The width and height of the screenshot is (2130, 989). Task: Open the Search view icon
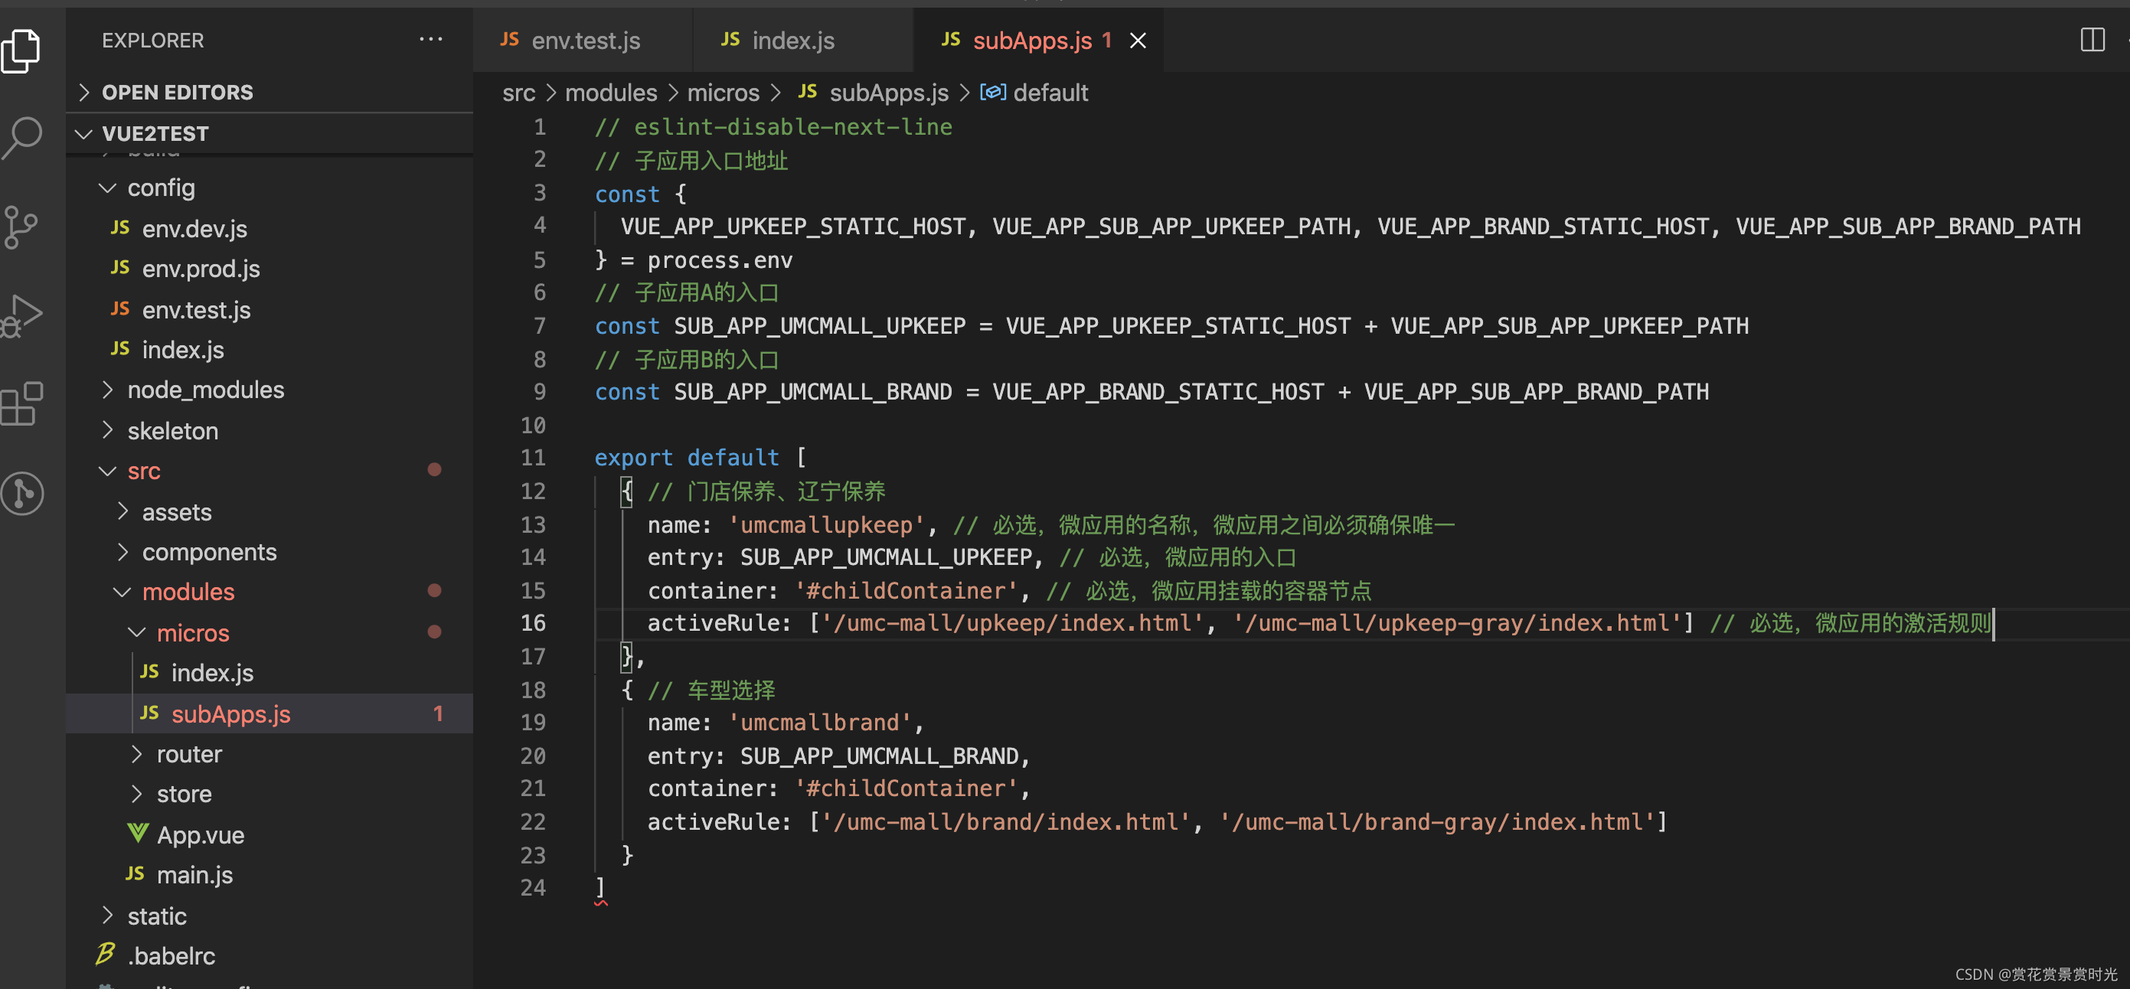21,136
